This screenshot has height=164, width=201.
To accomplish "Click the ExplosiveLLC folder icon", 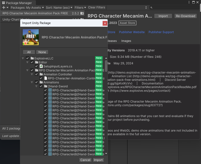I will [x=32, y=58].
